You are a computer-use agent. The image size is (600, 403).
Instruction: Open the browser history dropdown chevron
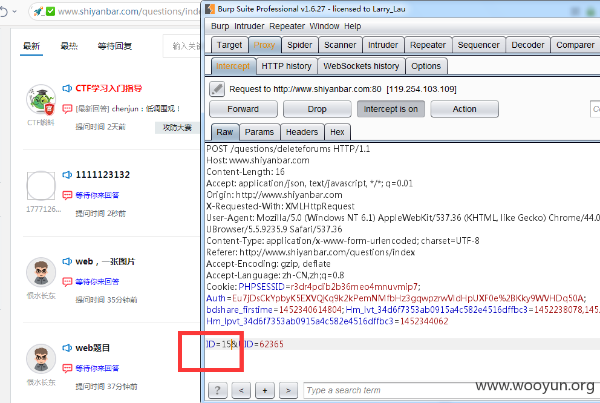pyautogui.click(x=15, y=11)
